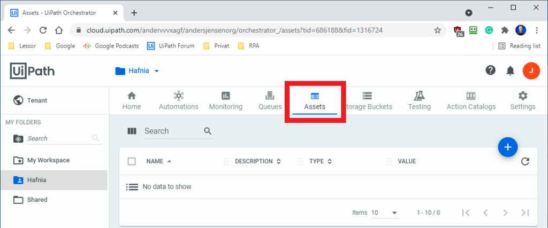Open the Hafnia folder dropdown

click(x=138, y=71)
